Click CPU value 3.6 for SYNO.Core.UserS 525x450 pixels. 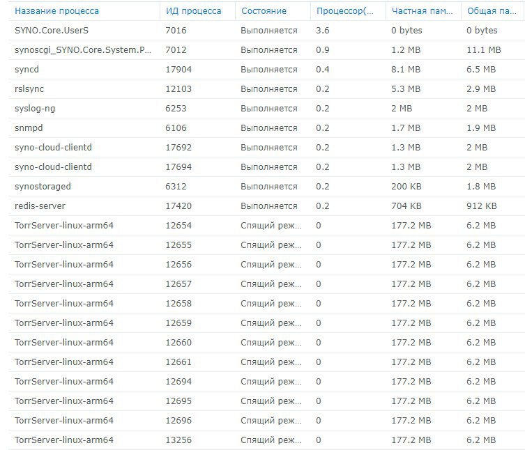tap(322, 31)
